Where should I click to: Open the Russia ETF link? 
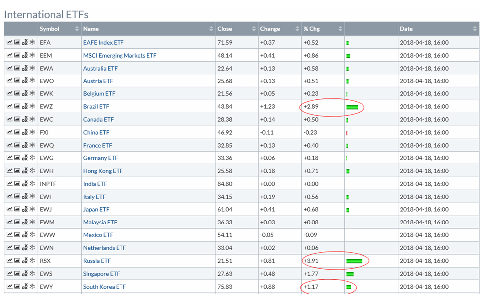coord(97,261)
